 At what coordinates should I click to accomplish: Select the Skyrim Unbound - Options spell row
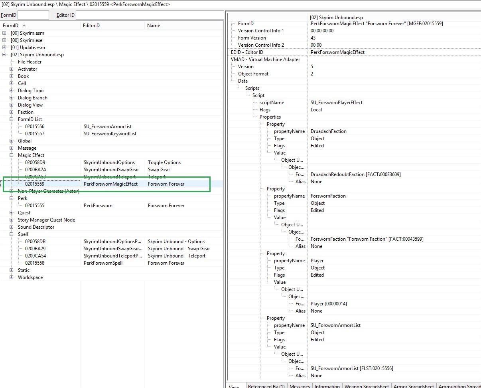112,242
